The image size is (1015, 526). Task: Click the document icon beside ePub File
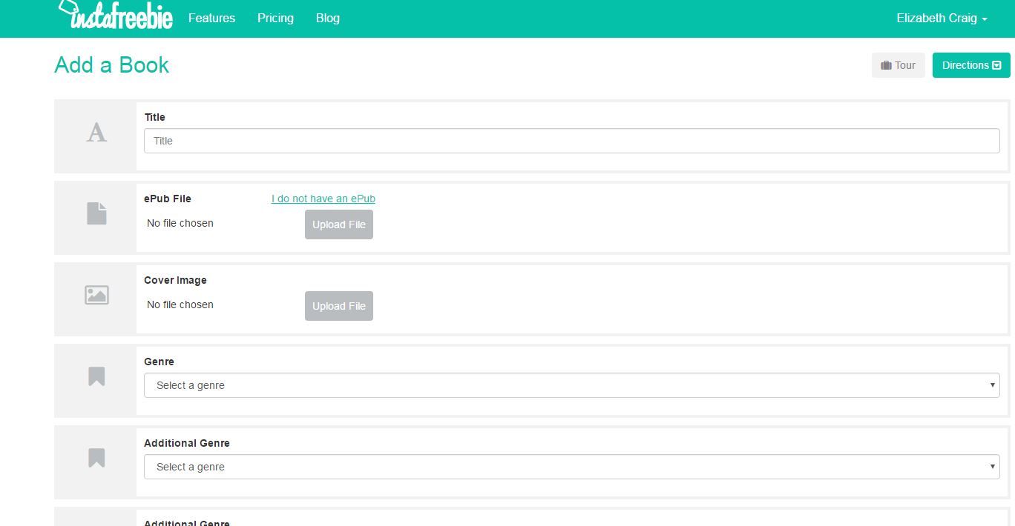click(96, 213)
